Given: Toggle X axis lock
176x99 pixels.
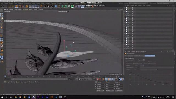Looking at the screenshot, I should pos(31,6).
